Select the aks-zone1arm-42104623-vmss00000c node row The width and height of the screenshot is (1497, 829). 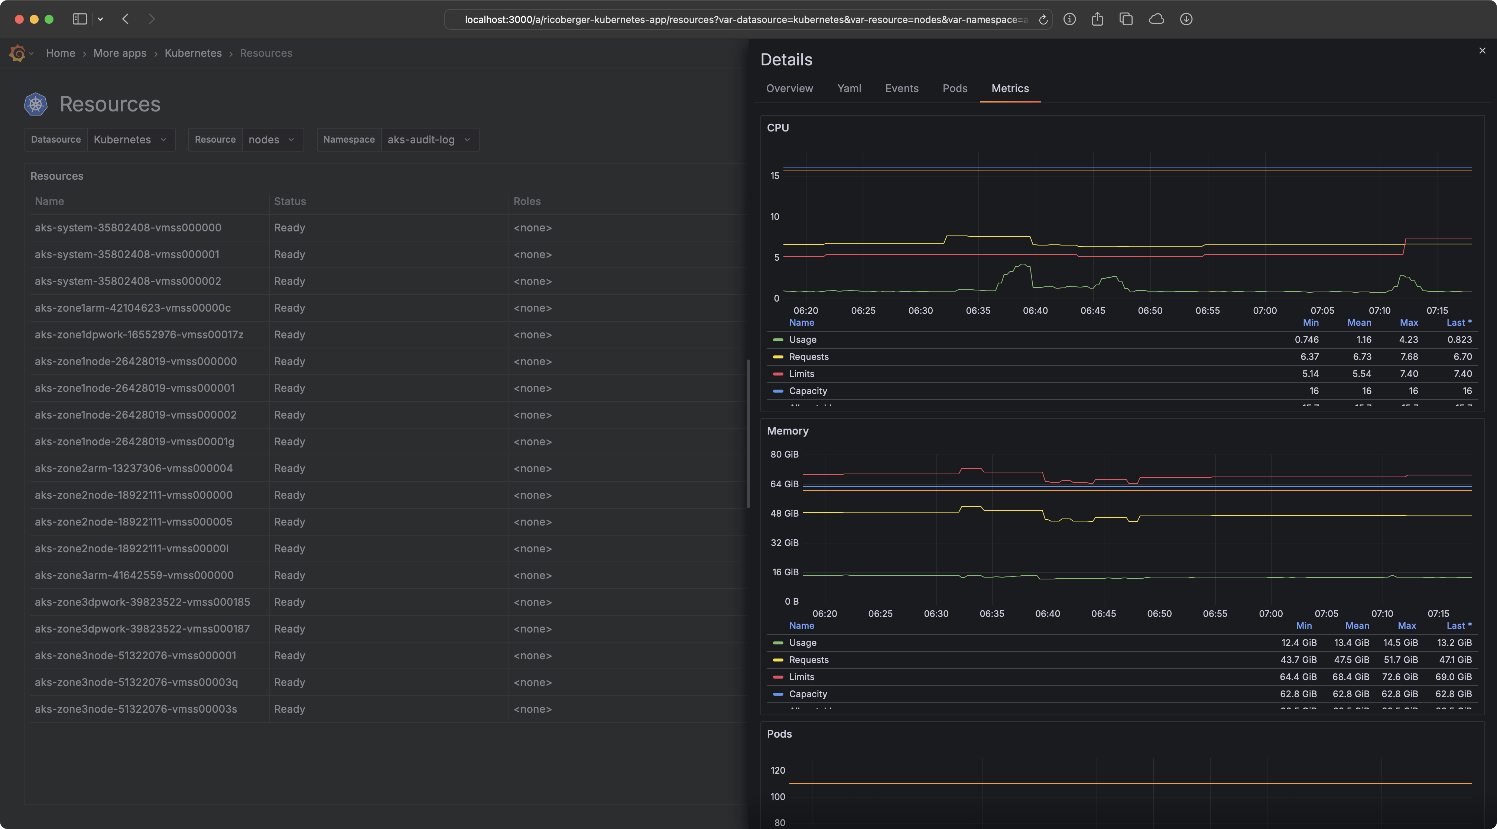pos(133,308)
